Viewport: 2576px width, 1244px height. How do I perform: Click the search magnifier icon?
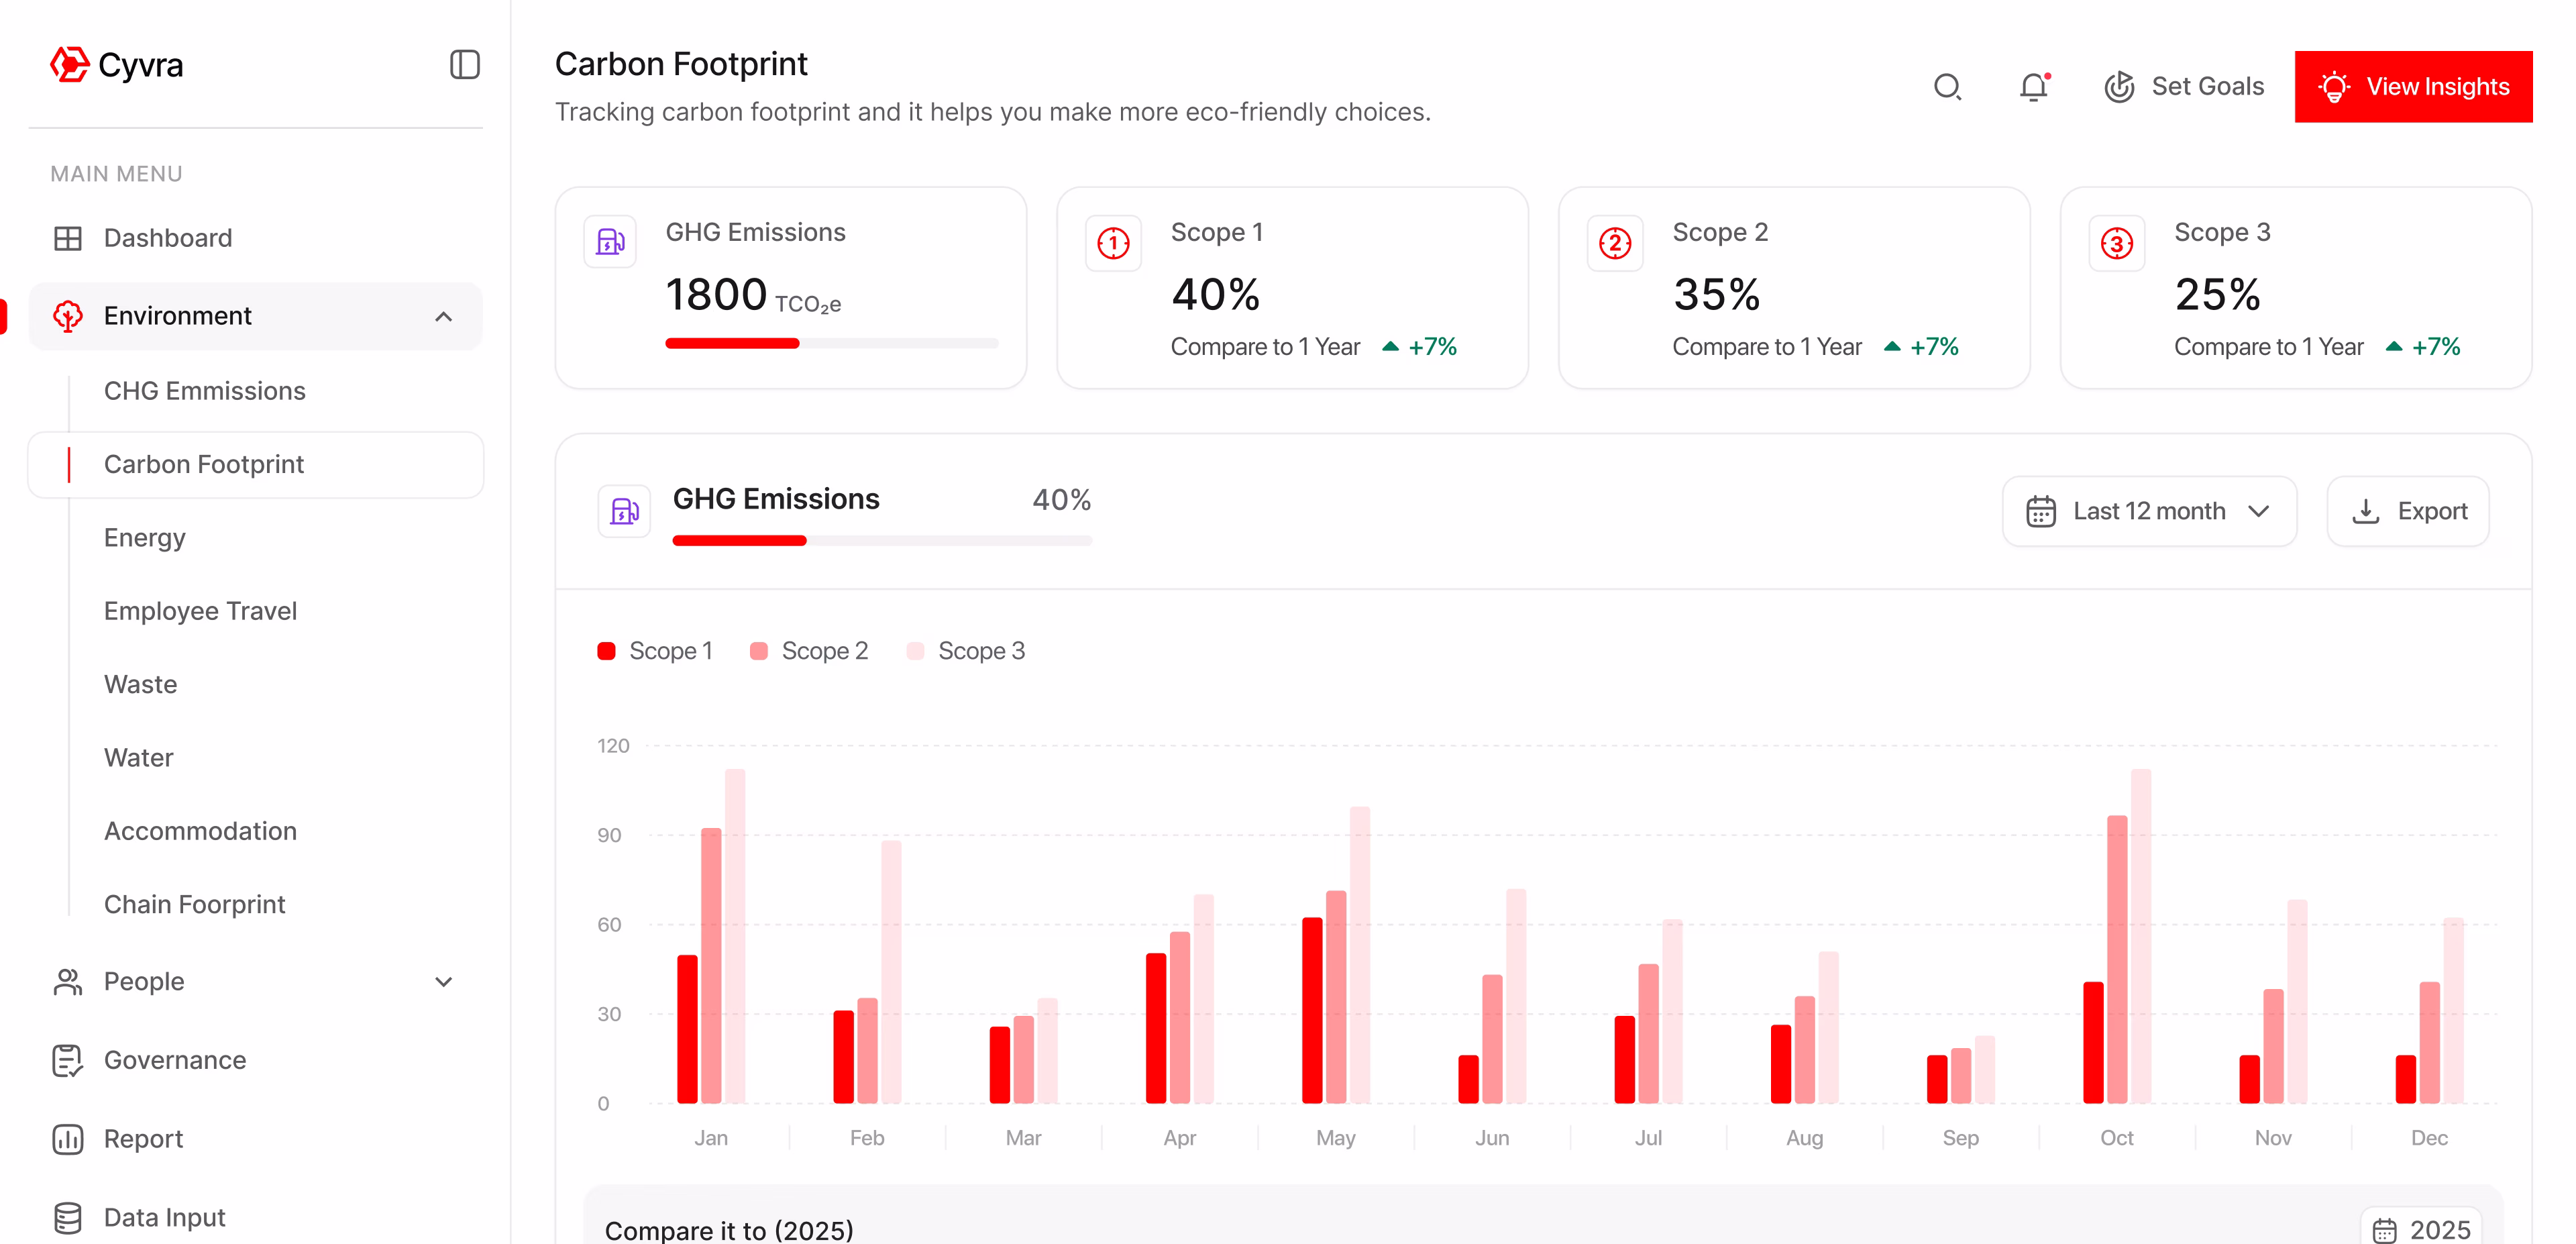click(1946, 87)
